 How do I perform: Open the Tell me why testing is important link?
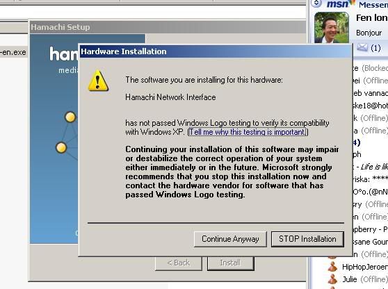(x=248, y=132)
